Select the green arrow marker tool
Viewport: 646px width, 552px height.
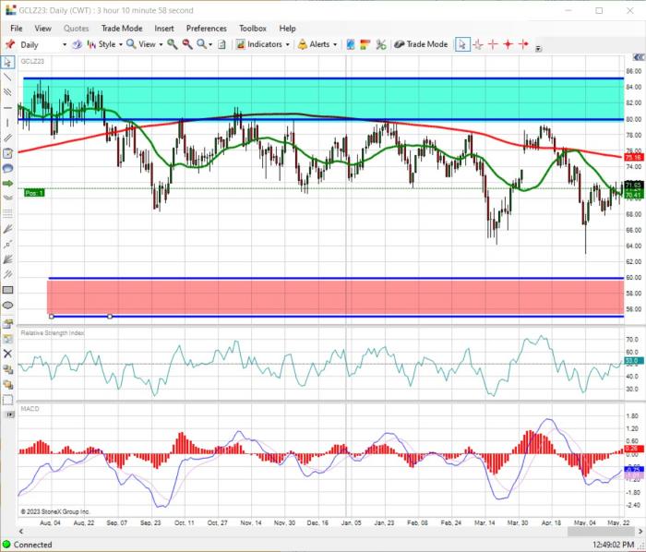pos(7,184)
